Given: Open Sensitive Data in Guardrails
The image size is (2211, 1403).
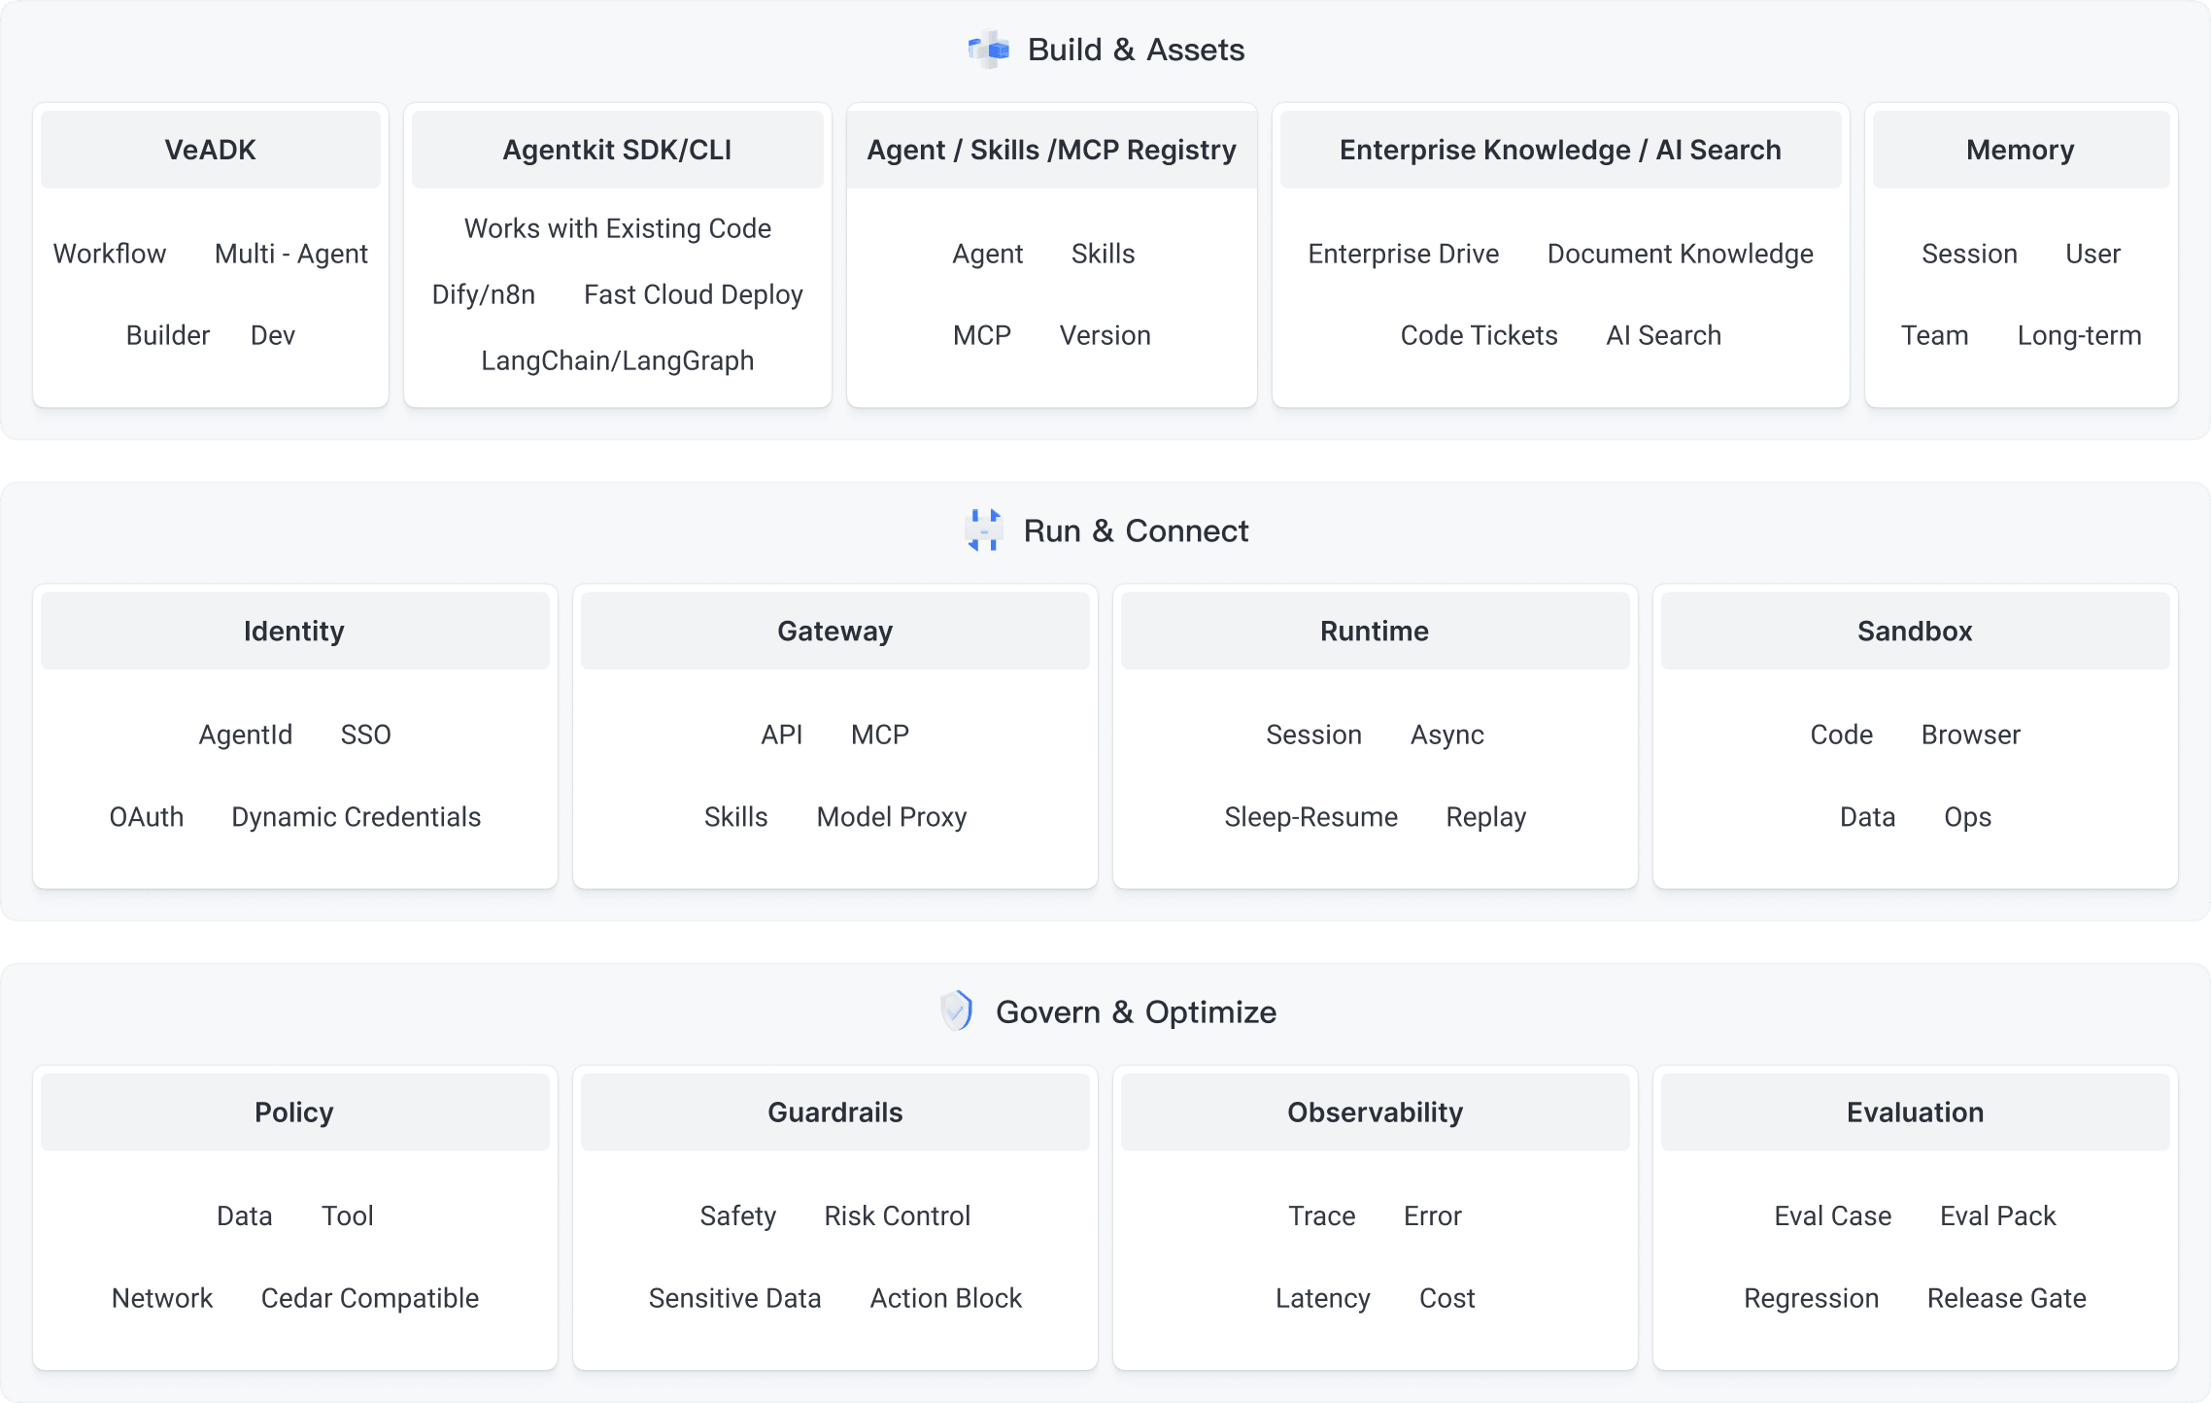Looking at the screenshot, I should [x=735, y=1298].
